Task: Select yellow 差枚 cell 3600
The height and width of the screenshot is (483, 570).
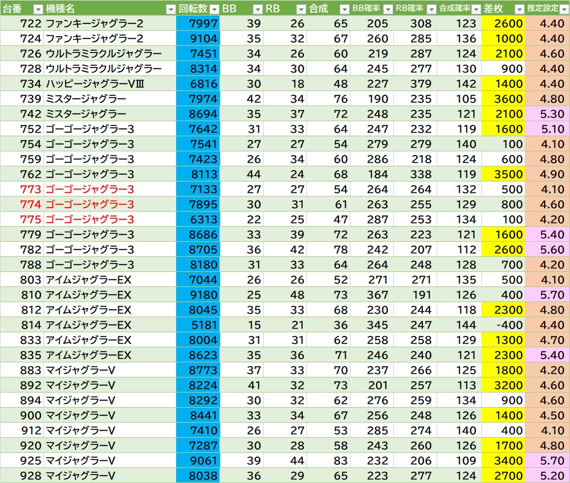Action: click(x=503, y=98)
